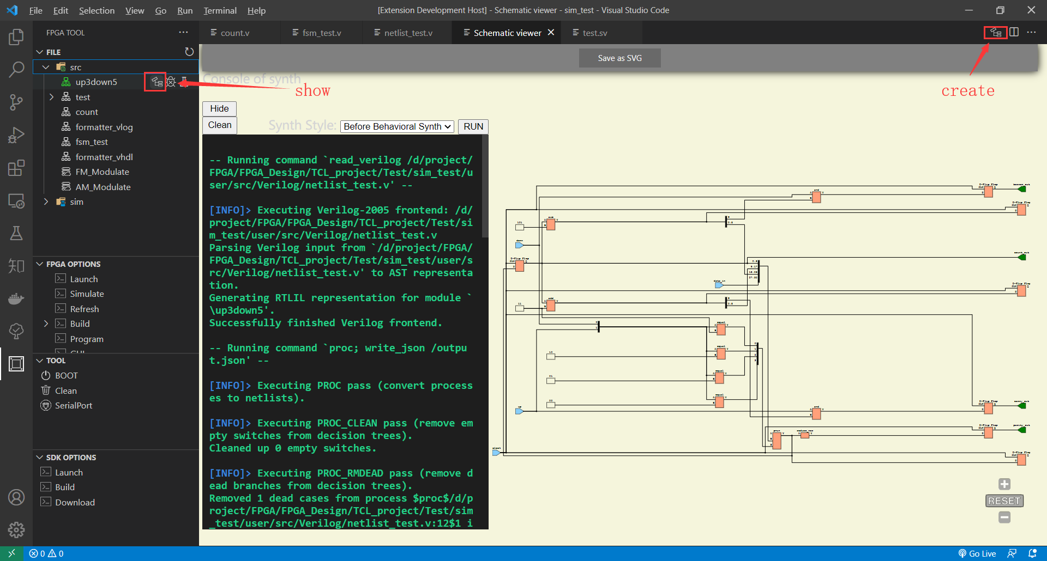This screenshot has width=1047, height=561.
Task: Open the remote window indicator
Action: coord(11,553)
